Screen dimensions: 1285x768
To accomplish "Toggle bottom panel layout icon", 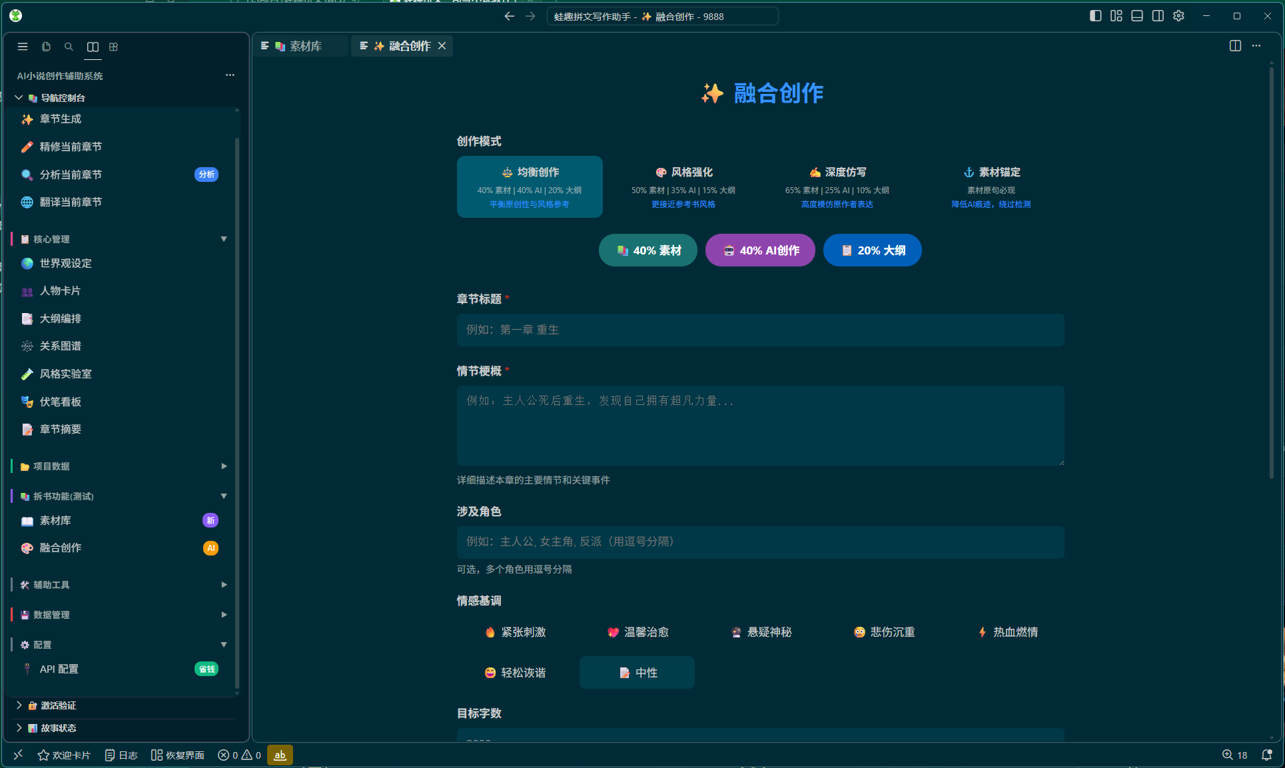I will coord(1137,16).
